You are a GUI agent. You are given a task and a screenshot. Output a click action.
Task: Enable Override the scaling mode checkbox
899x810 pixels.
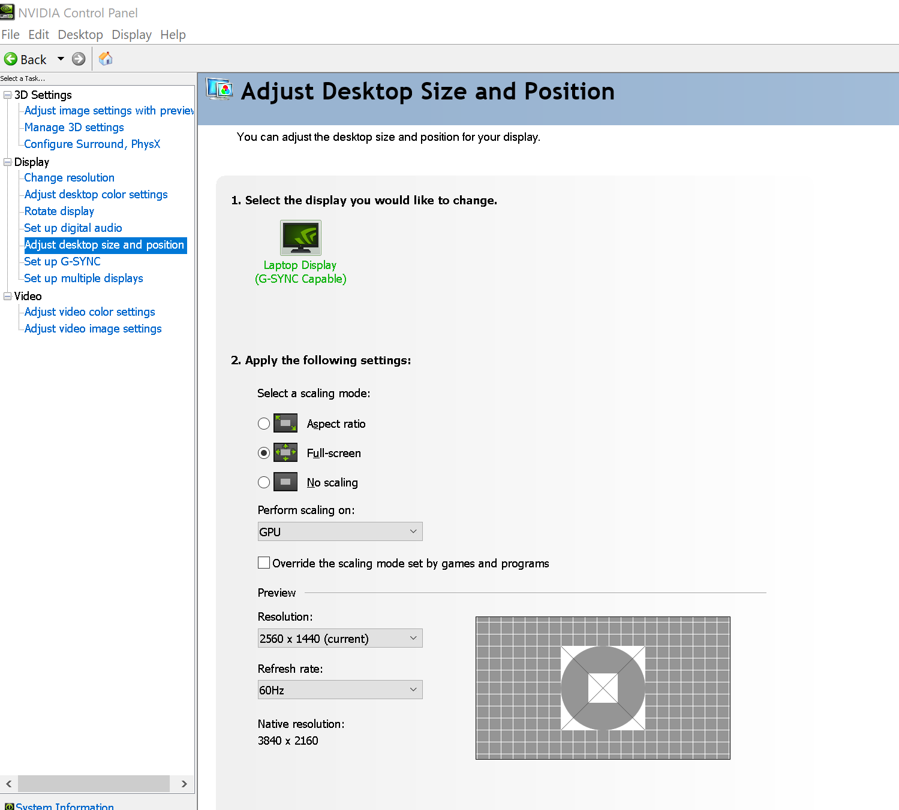pyautogui.click(x=264, y=563)
